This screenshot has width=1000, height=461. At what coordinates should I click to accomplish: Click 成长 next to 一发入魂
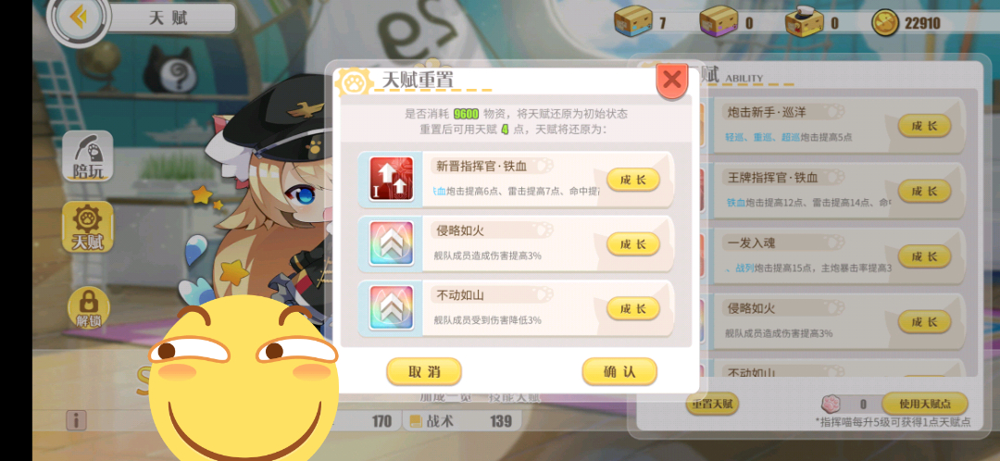[924, 256]
